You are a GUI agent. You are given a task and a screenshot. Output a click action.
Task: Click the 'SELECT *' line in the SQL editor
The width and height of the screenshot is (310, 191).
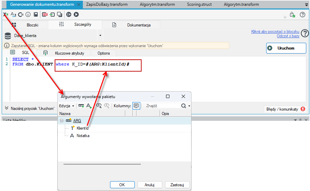(23, 59)
